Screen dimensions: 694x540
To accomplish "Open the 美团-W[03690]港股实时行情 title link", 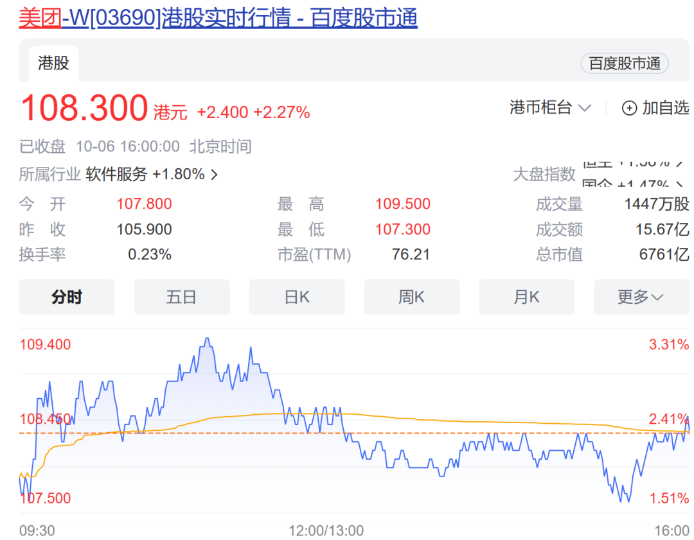I will tap(218, 18).
